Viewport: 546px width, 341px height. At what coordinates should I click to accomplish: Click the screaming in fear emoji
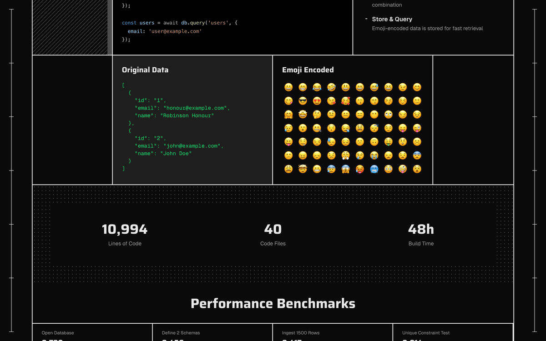[345, 169]
